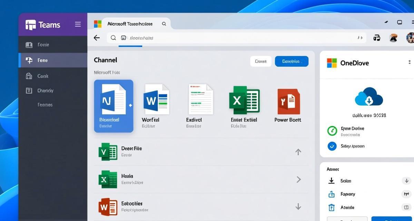Click the blue button in Channel header

(292, 61)
